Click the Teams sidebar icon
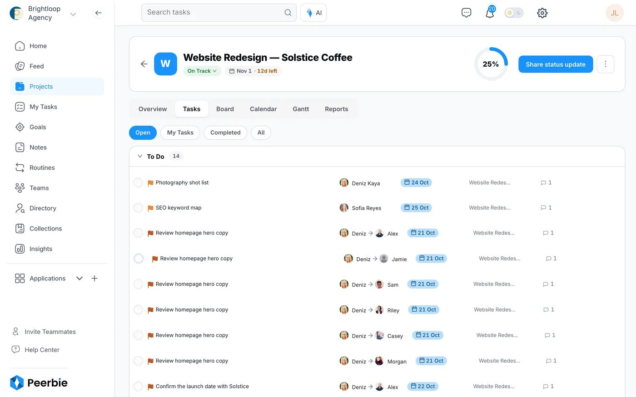The height and width of the screenshot is (397, 636). coord(20,188)
